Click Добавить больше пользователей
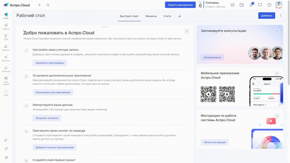This screenshot has width=290, height=163. tap(55, 147)
